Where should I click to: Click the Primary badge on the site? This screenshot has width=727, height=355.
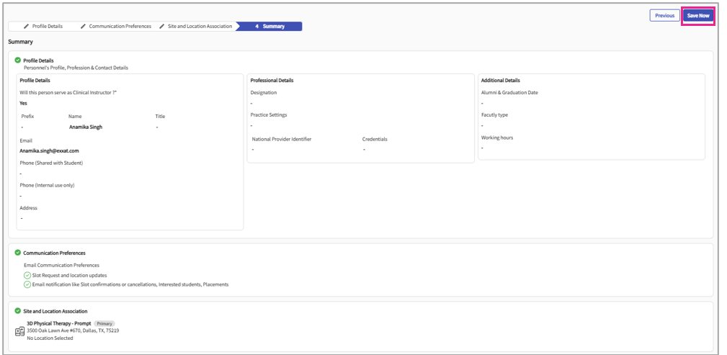pyautogui.click(x=104, y=324)
